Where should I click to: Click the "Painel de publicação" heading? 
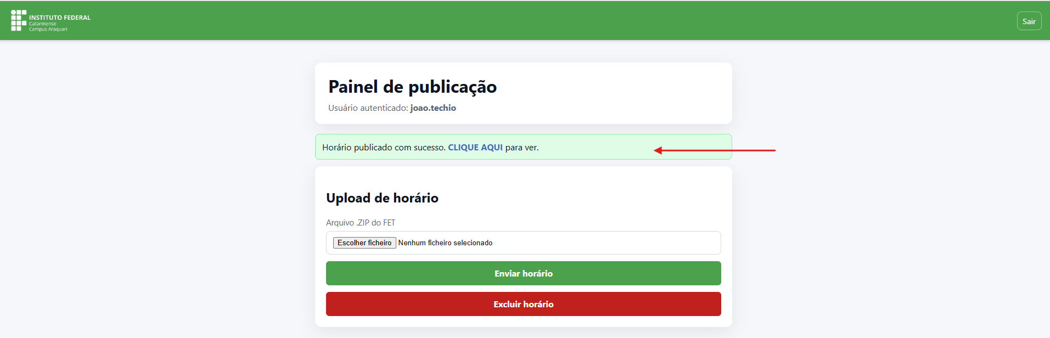pos(412,87)
